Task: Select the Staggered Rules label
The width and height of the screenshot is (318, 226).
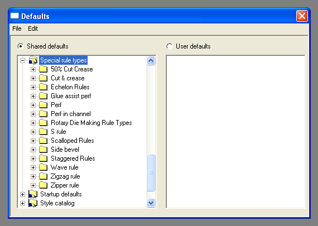Action: point(73,158)
